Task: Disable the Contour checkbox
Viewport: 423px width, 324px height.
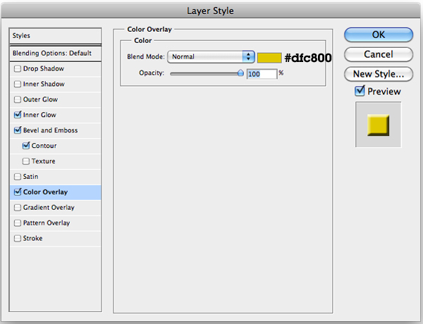Action: [26, 146]
